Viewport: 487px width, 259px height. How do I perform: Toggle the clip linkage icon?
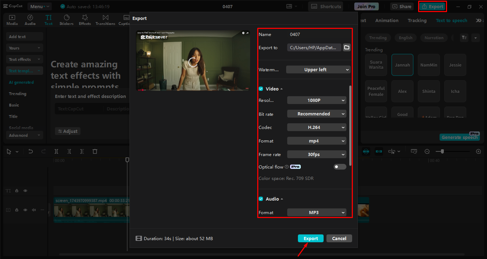click(379, 151)
